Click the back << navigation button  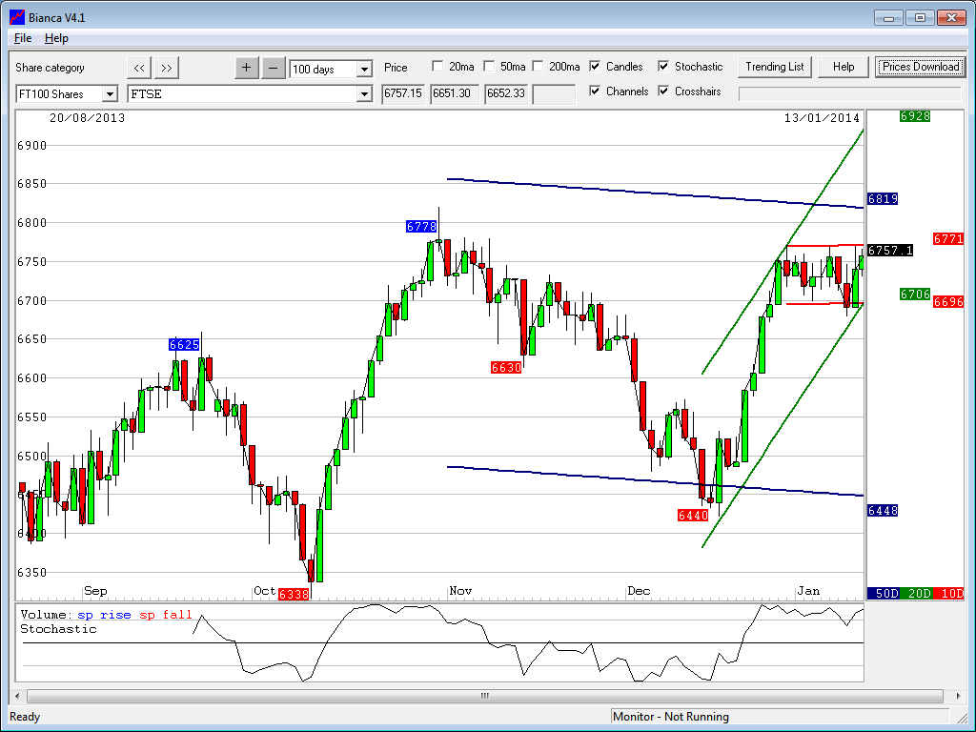click(139, 68)
